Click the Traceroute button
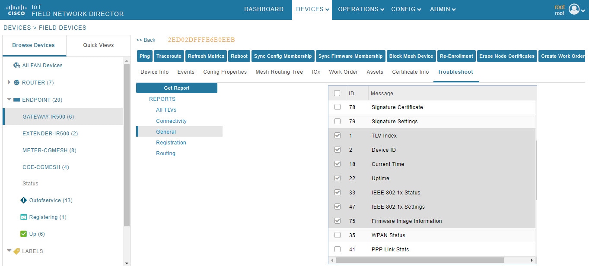The image size is (589, 266). [169, 56]
